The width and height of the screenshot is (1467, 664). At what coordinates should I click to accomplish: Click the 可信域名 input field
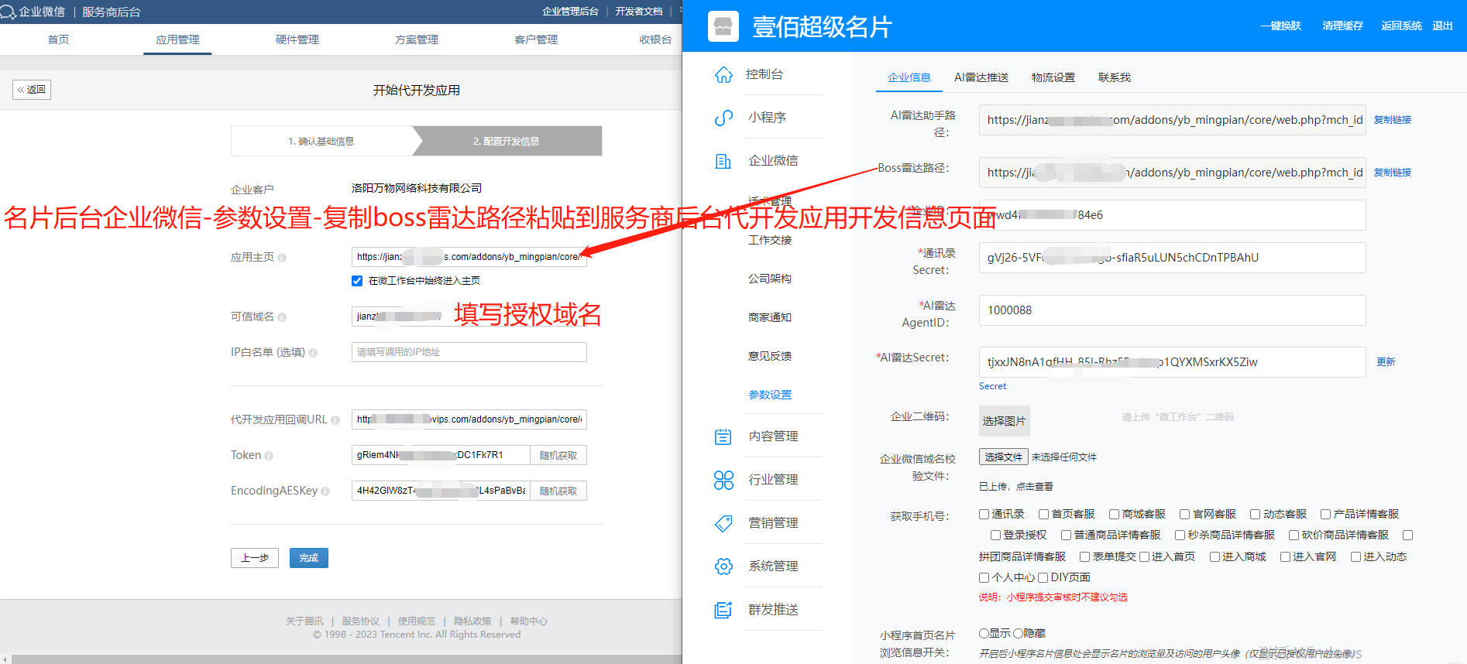[469, 317]
